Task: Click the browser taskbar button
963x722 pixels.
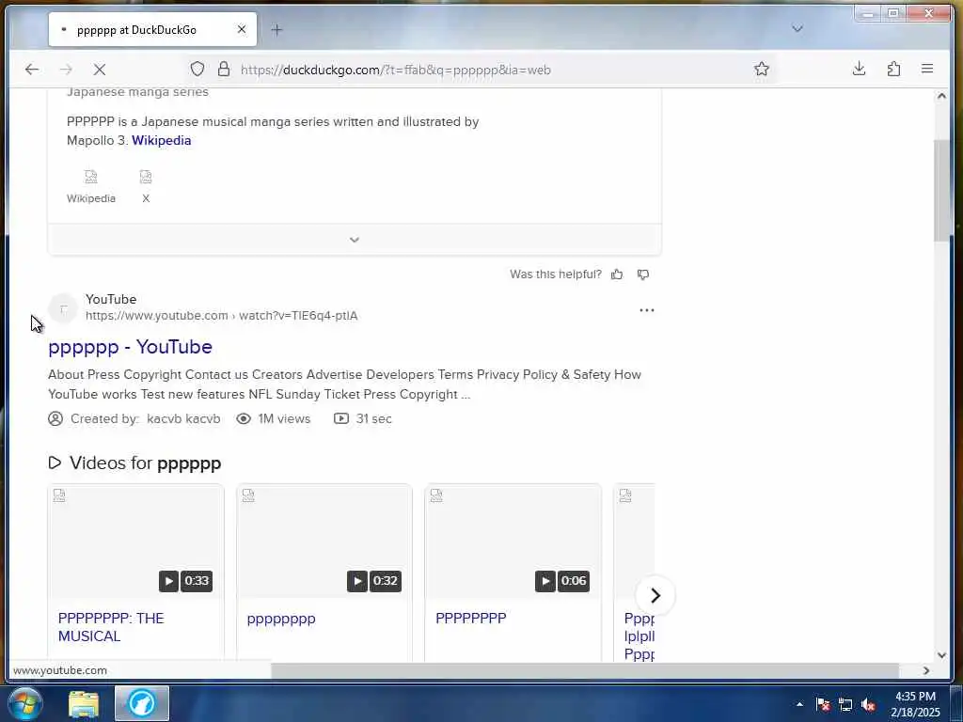Action: pos(141,703)
